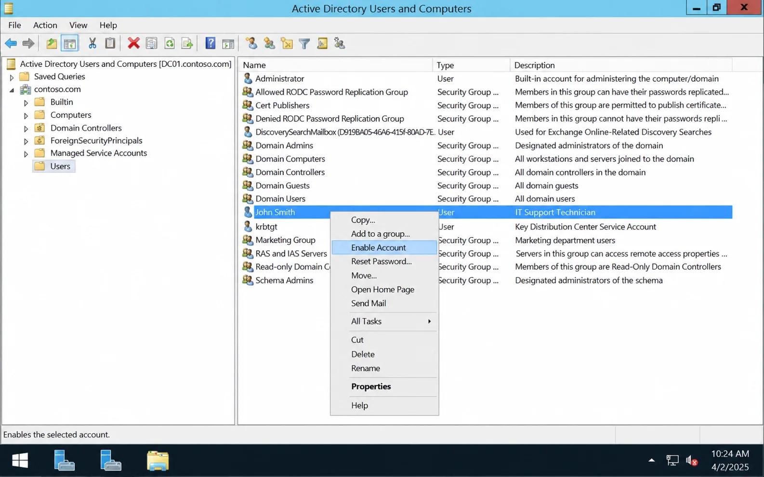Click the Export List toolbar icon
This screenshot has height=477, width=764.
click(187, 44)
